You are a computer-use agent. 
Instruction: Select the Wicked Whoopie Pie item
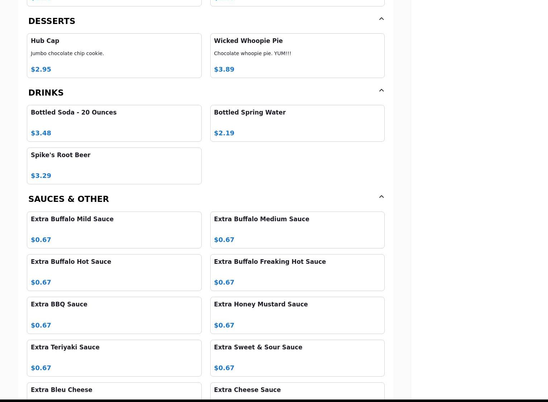pos(297,55)
